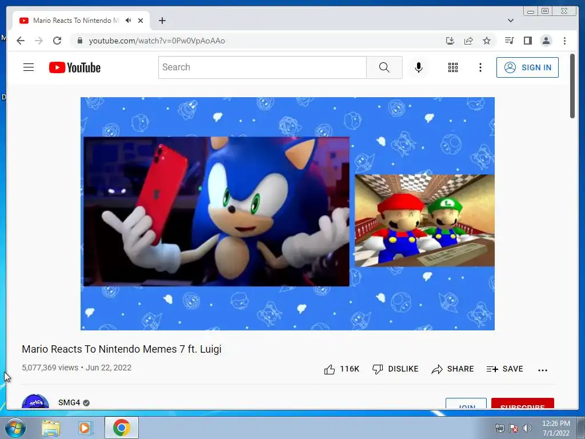Click the SIGN IN button
The height and width of the screenshot is (439, 585).
pos(527,67)
